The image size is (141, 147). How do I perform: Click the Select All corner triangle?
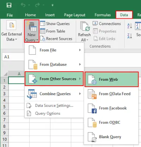(x=5, y=74)
